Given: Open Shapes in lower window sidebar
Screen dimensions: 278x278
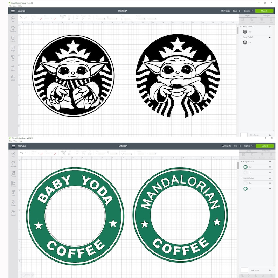Looking at the screenshot, I should [13, 203].
